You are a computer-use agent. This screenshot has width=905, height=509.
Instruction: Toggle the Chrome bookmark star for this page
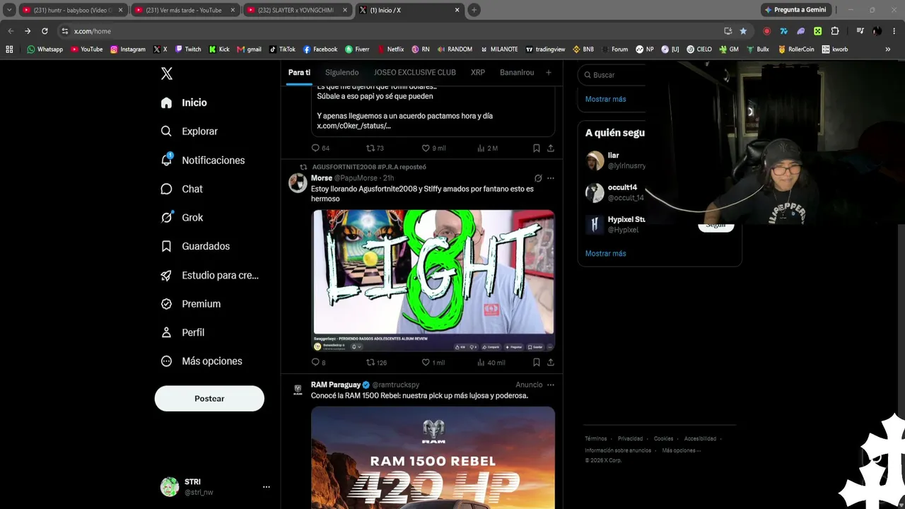(x=743, y=31)
